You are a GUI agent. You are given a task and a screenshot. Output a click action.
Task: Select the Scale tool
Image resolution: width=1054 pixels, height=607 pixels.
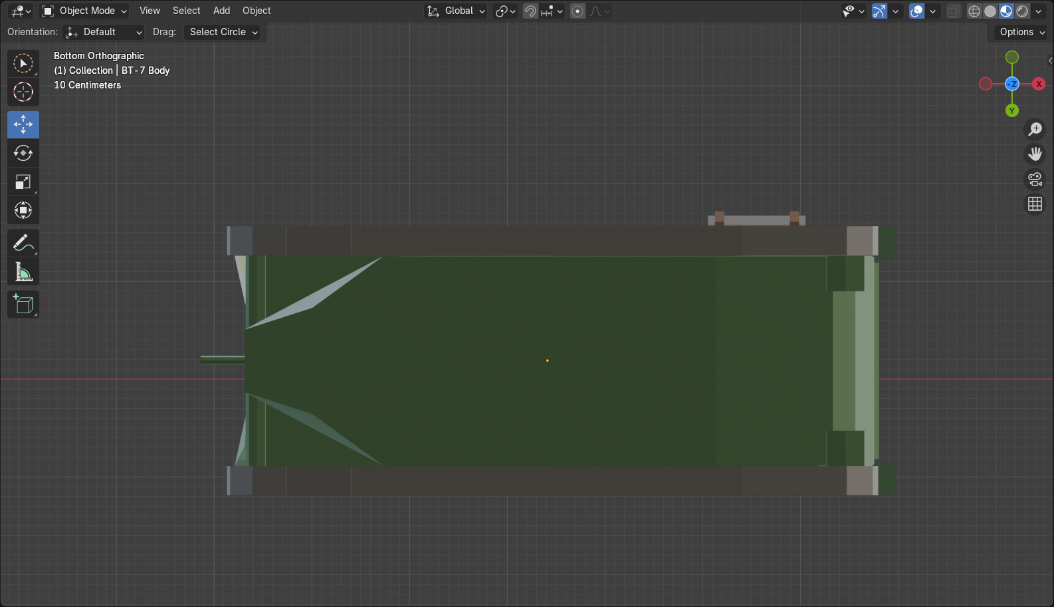23,182
